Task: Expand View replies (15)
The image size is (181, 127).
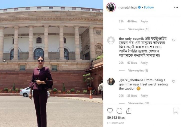Action: [139, 103]
